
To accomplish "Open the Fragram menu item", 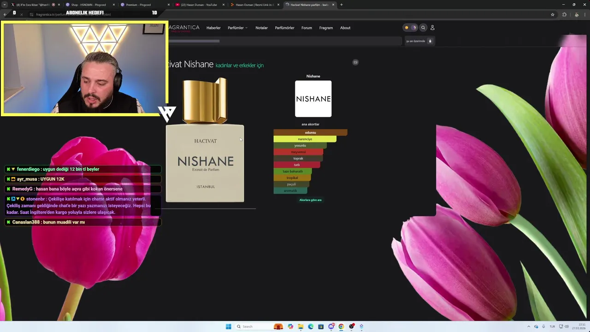I will click(326, 28).
